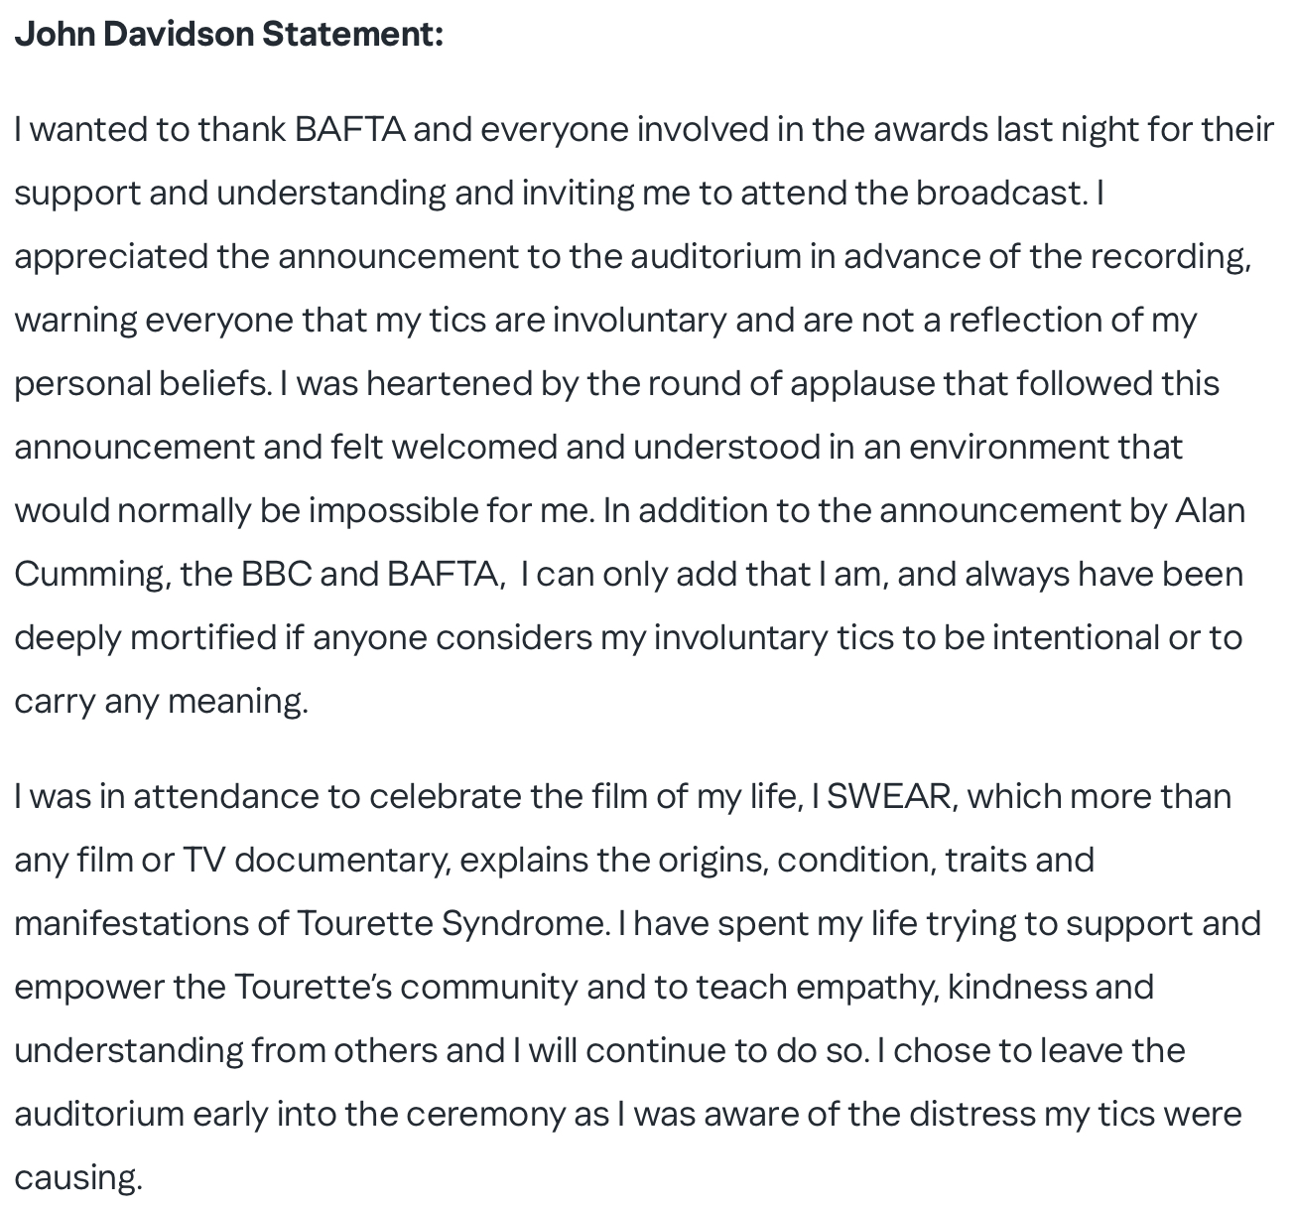Click the name "Cumming" in the text
1294x1211 pixels.
pos(91,574)
